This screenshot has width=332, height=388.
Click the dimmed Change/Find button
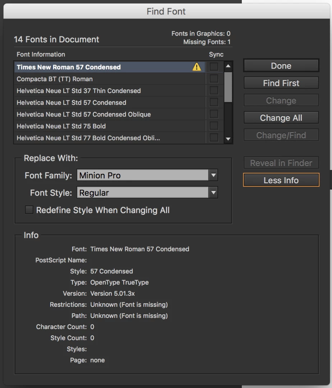tap(281, 135)
